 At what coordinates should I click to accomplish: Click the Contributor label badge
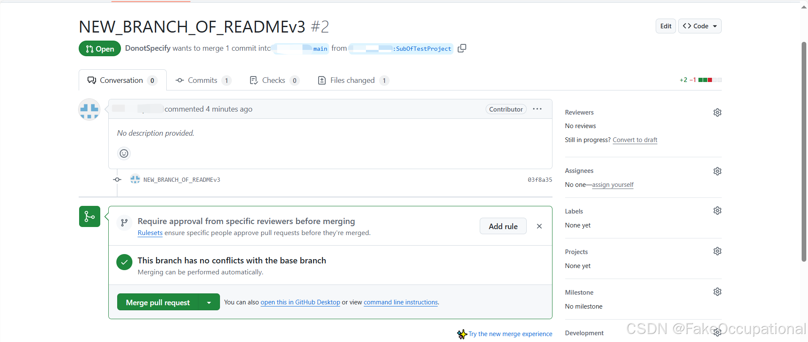[x=506, y=109]
